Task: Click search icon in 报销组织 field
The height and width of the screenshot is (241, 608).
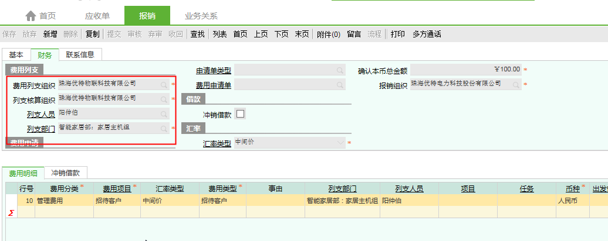Action: click(x=516, y=85)
